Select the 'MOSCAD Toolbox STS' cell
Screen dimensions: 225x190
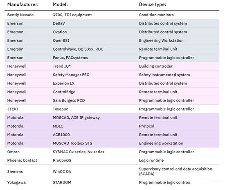[72, 144]
